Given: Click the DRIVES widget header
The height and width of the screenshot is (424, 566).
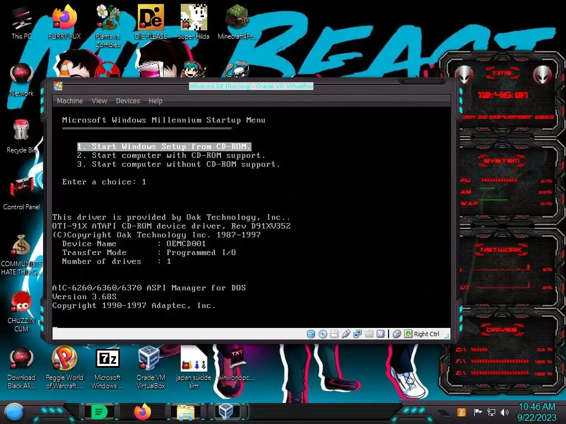Looking at the screenshot, I should point(501,330).
